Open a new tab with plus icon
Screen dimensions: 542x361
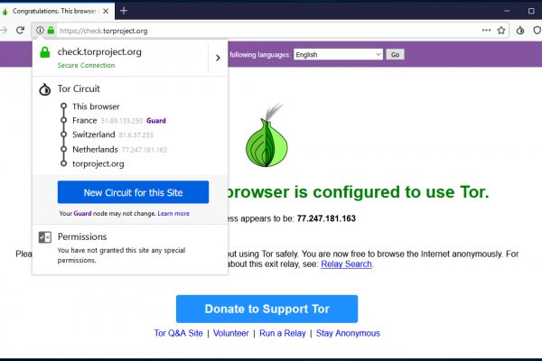click(x=124, y=10)
